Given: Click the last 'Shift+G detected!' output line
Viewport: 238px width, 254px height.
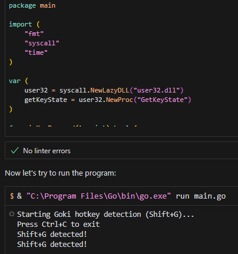Looking at the screenshot, I should pos(52,245).
